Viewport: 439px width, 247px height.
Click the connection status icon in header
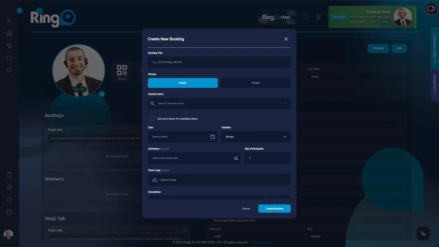pyautogui.click(x=318, y=17)
